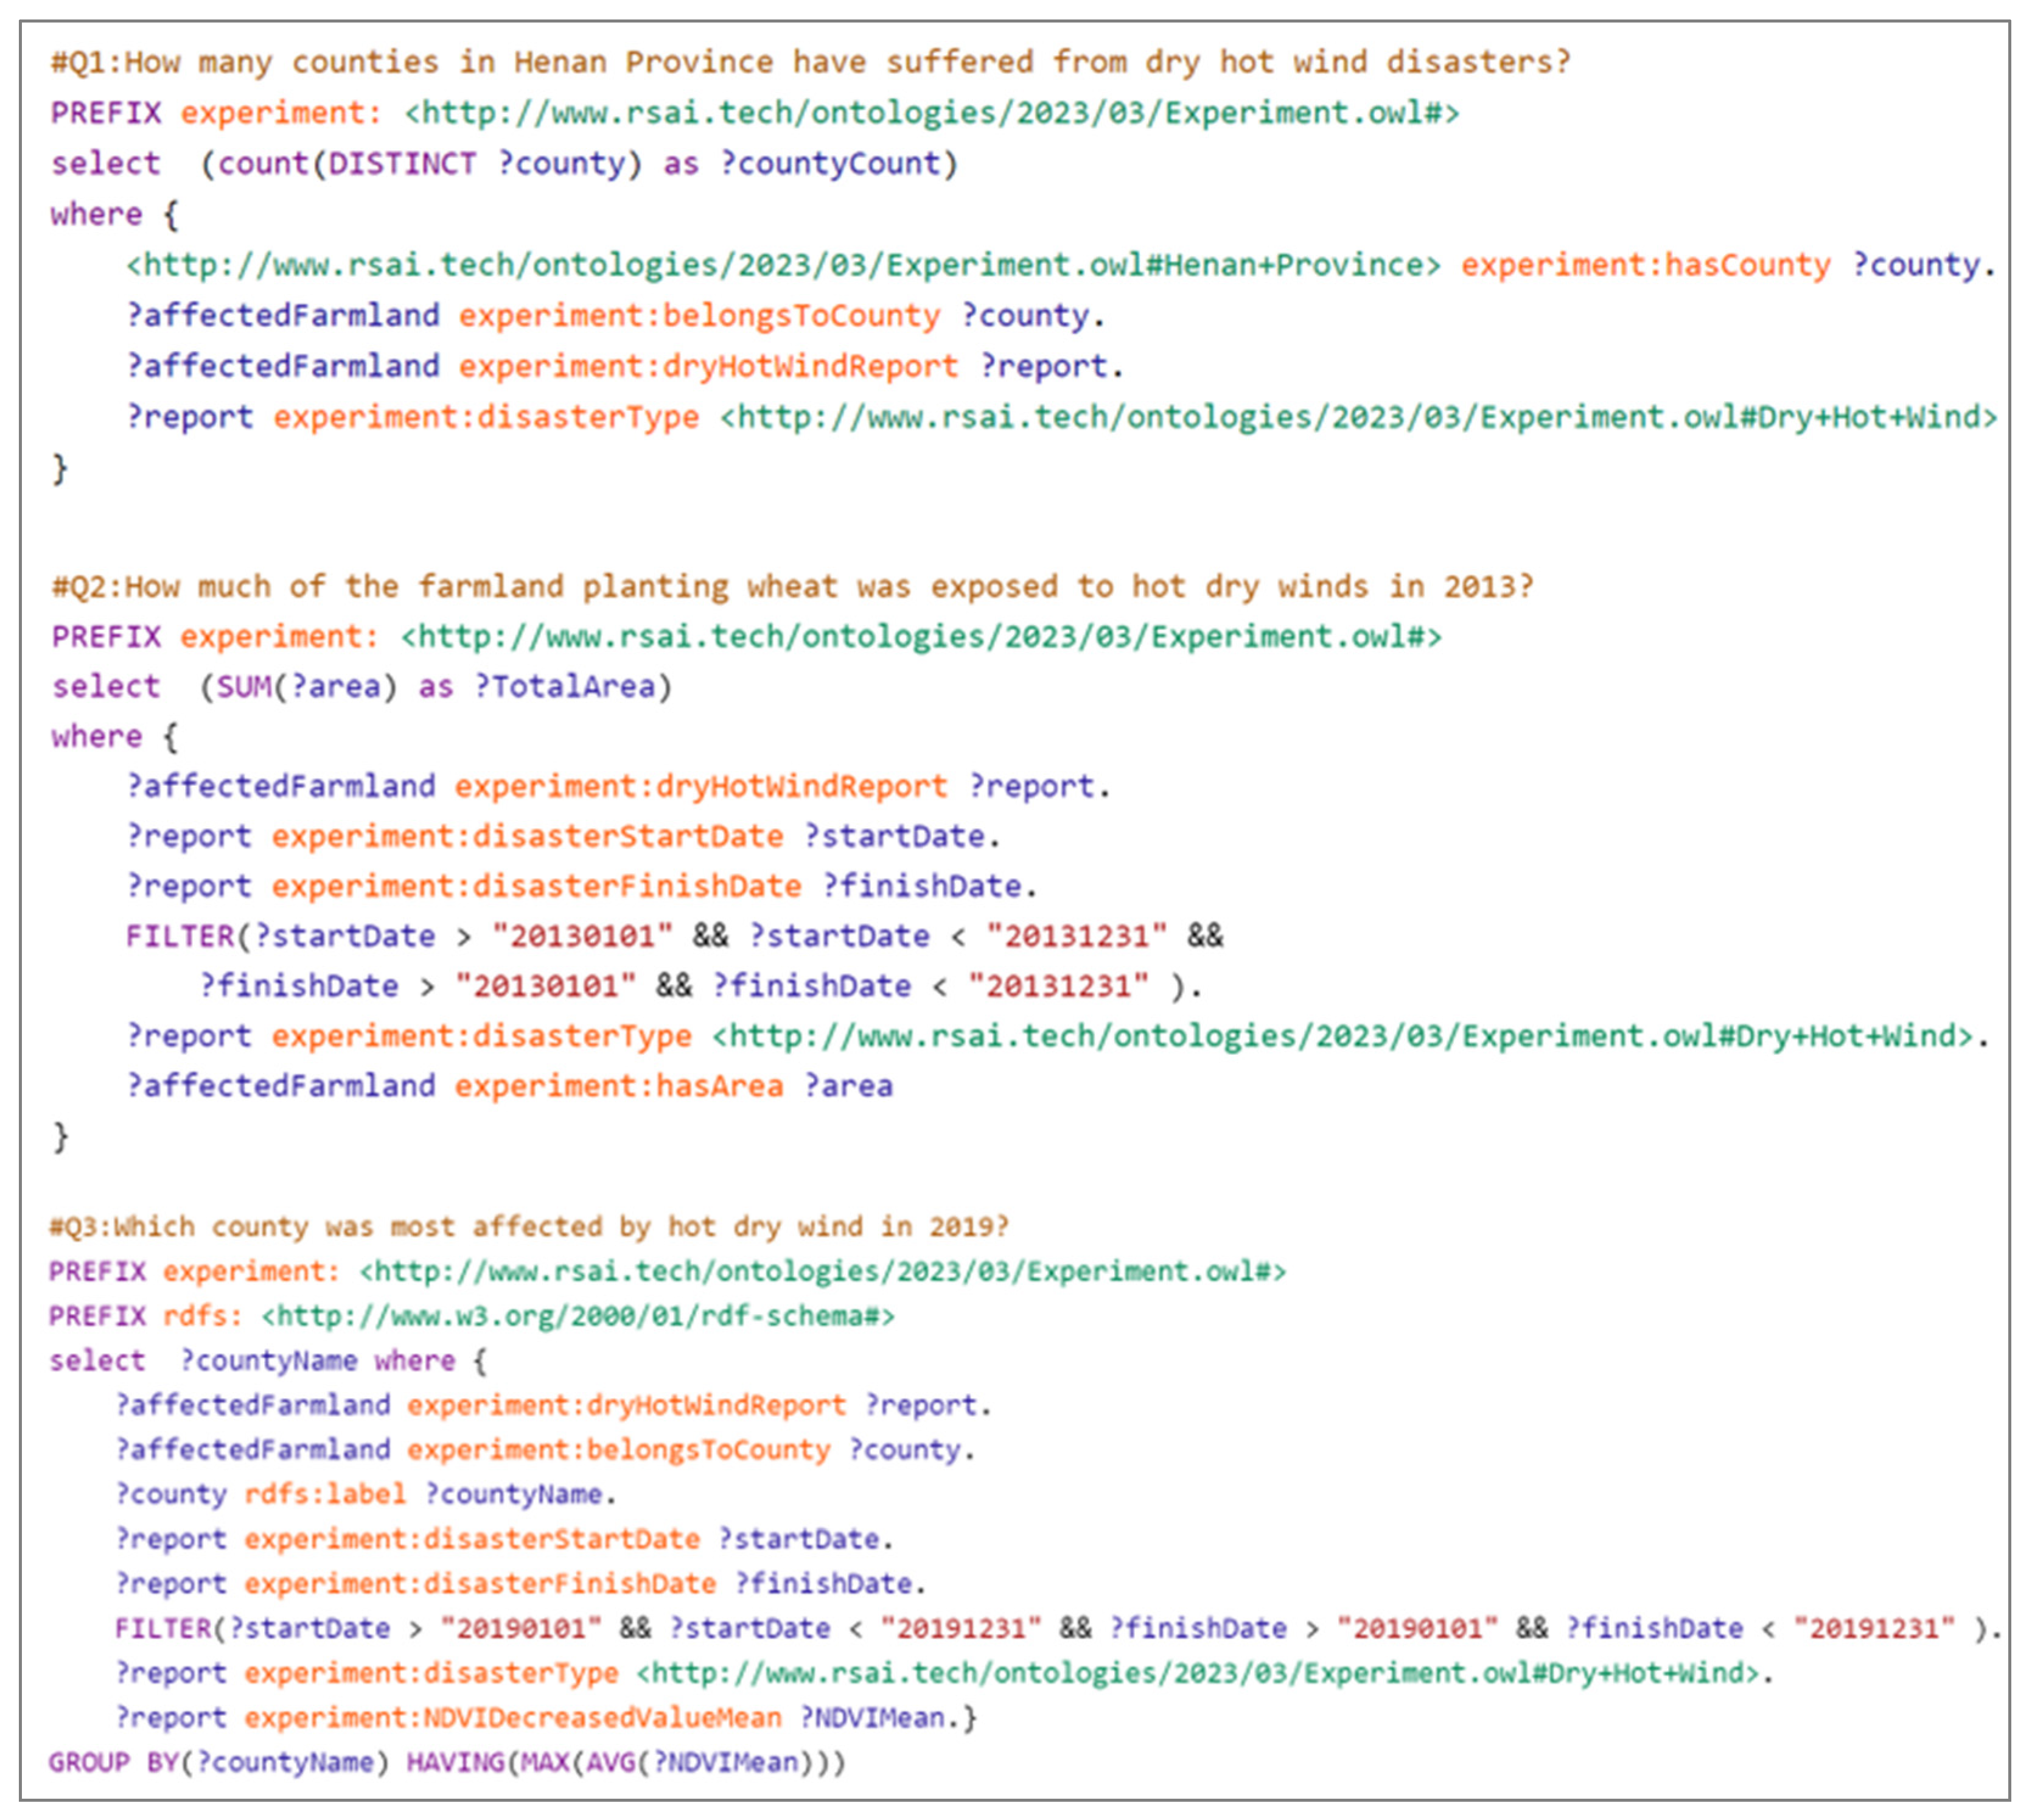The height and width of the screenshot is (1820, 2032).
Task: Click the Dry+Hot+Wind URL in Q1
Action: coord(1358,417)
